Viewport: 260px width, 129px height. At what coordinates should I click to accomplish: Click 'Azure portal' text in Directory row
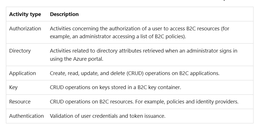(x=88, y=59)
